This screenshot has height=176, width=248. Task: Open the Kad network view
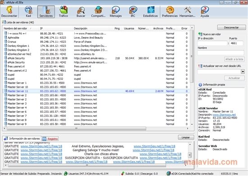[28, 12]
